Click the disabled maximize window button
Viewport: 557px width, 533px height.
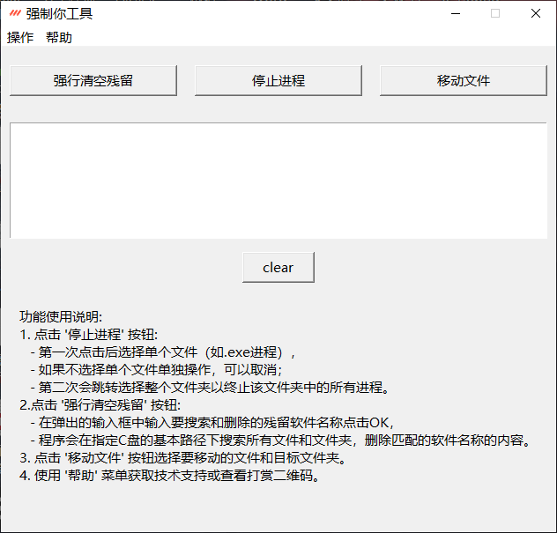495,13
